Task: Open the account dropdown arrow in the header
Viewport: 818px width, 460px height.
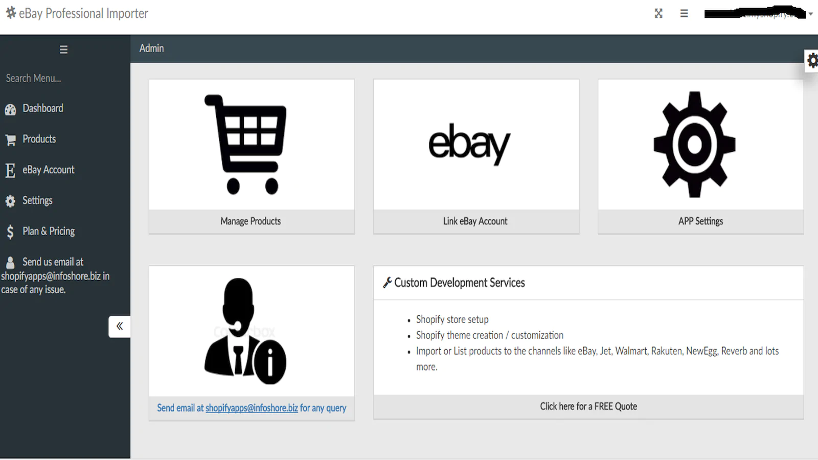Action: (x=810, y=14)
